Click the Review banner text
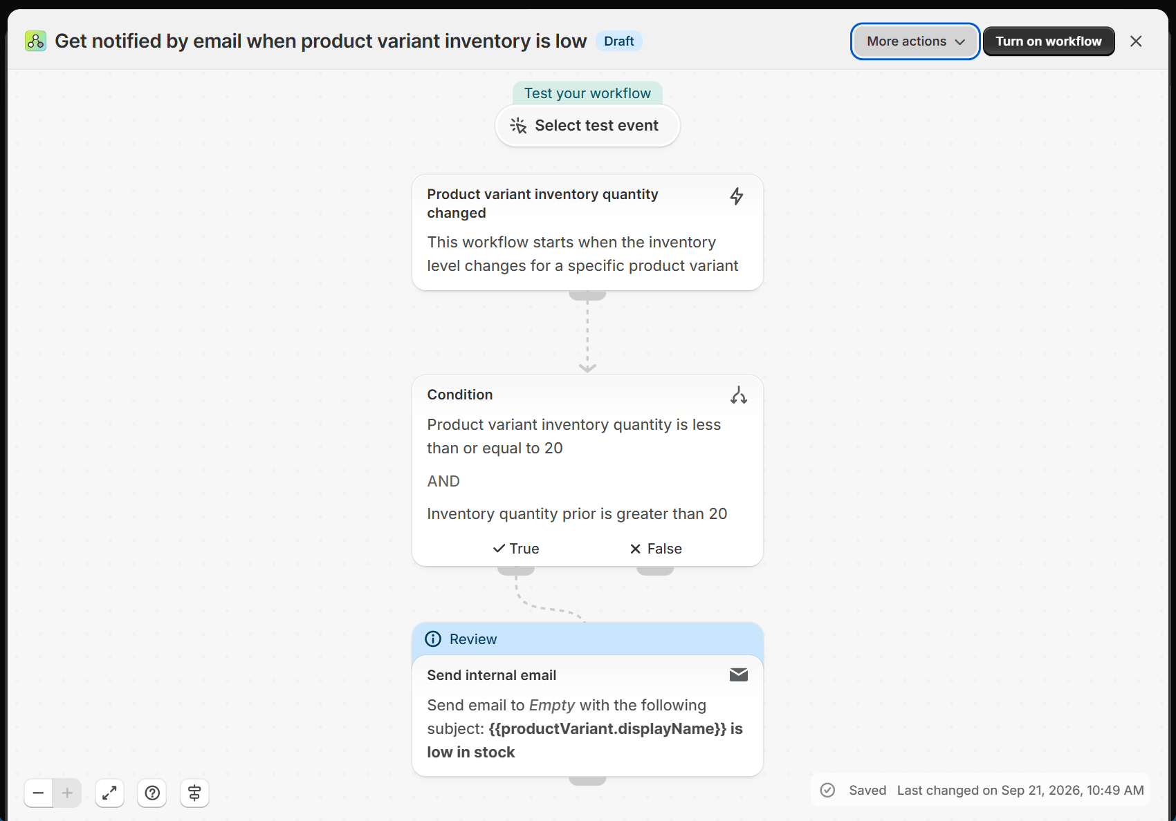1176x821 pixels. 473,639
